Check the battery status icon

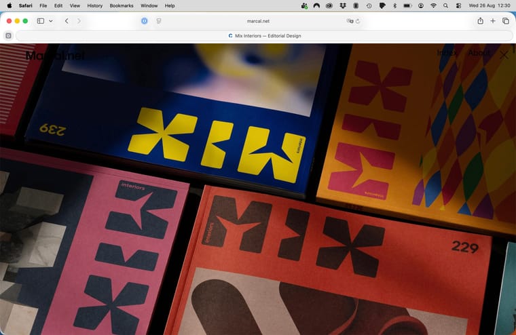point(407,5)
